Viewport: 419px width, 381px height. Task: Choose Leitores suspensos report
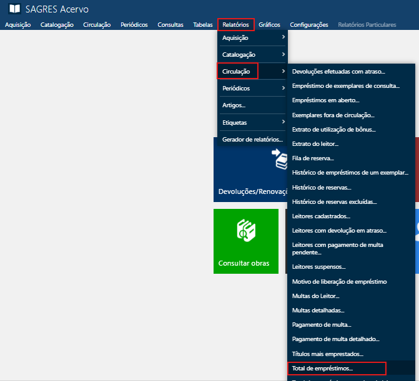pos(318,267)
